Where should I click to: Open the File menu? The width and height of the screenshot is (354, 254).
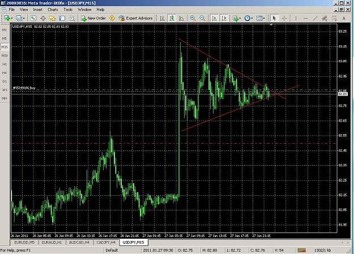11,10
